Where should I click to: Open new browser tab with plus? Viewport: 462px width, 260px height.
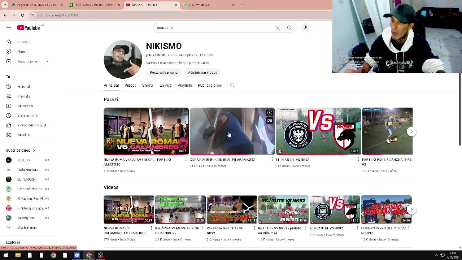tap(242, 5)
